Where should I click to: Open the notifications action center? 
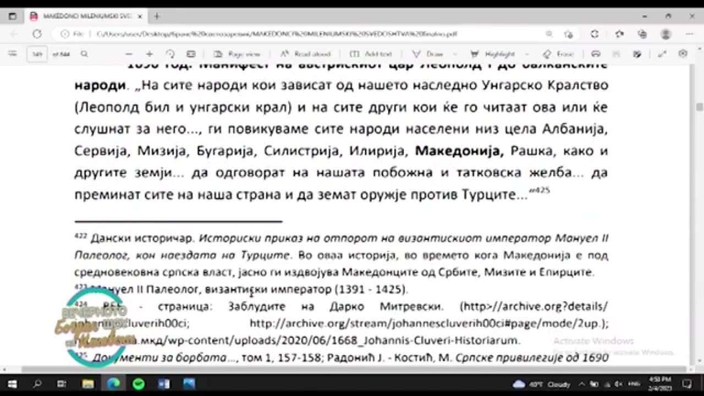coord(687,384)
